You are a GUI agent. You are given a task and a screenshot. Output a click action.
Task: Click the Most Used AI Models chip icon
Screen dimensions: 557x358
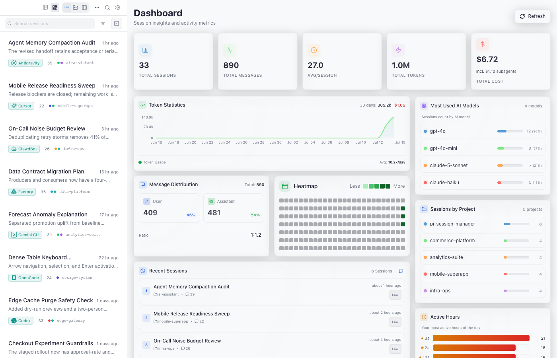coord(424,106)
